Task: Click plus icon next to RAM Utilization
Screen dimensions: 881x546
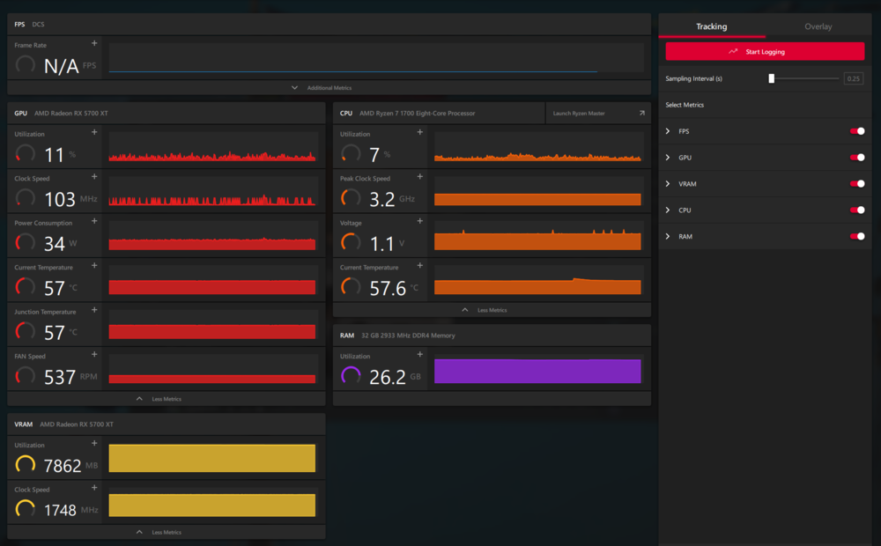Action: point(420,355)
